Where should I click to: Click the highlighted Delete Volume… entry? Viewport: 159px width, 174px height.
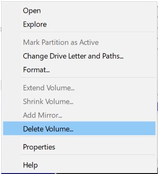tap(79, 129)
